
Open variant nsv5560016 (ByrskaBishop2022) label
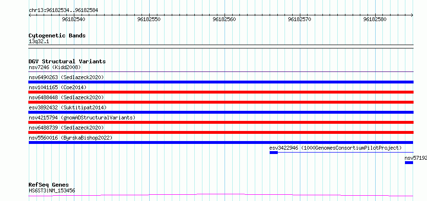click(x=71, y=138)
